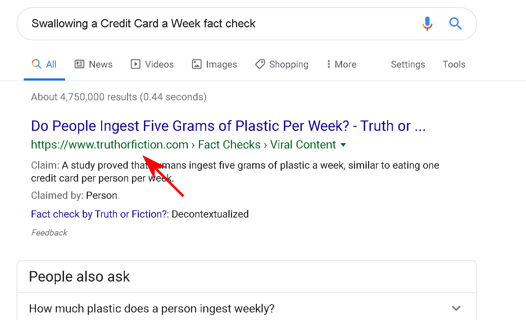
Task: Switch to the Shopping results tab
Action: point(289,64)
